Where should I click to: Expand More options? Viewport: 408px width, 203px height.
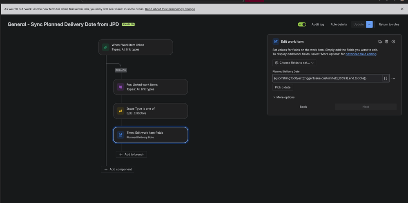click(283, 97)
